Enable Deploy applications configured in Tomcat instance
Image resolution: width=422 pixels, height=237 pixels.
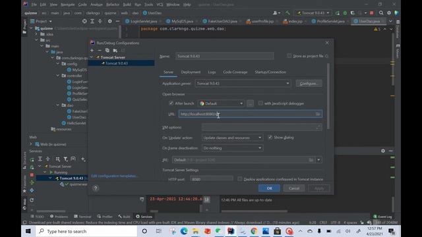tap(239, 179)
